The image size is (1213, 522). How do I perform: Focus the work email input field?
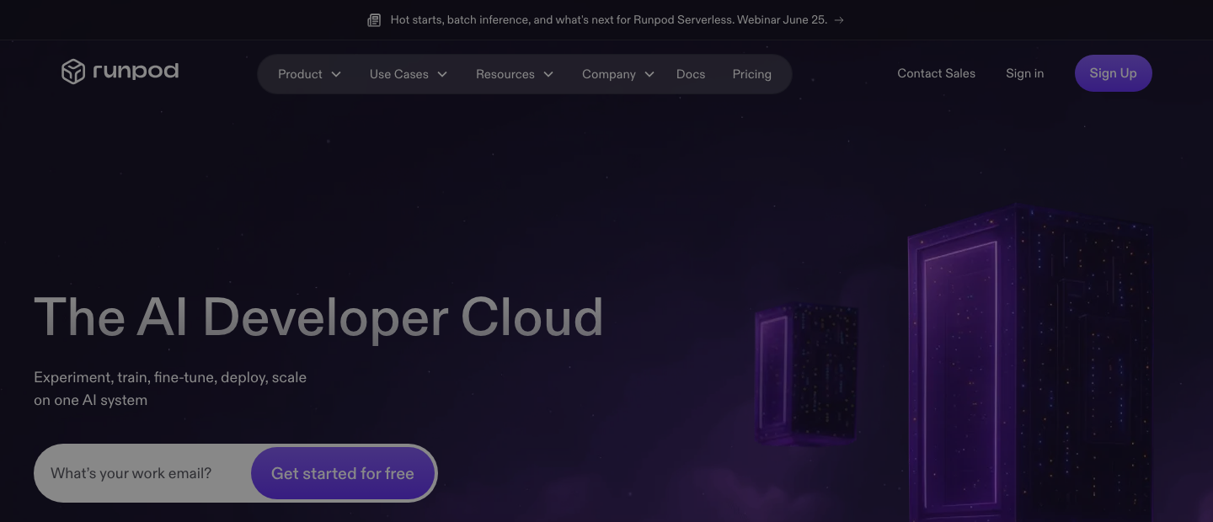(x=143, y=473)
